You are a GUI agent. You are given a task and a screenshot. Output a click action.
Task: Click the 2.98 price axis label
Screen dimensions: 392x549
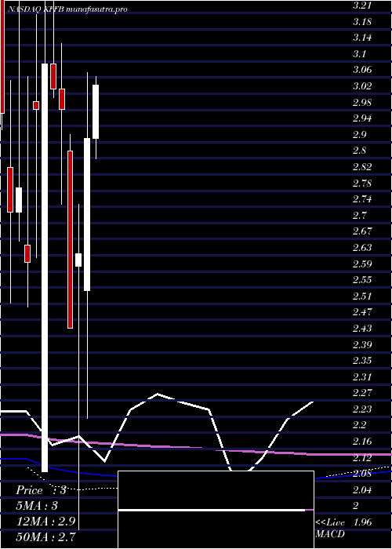click(x=362, y=103)
